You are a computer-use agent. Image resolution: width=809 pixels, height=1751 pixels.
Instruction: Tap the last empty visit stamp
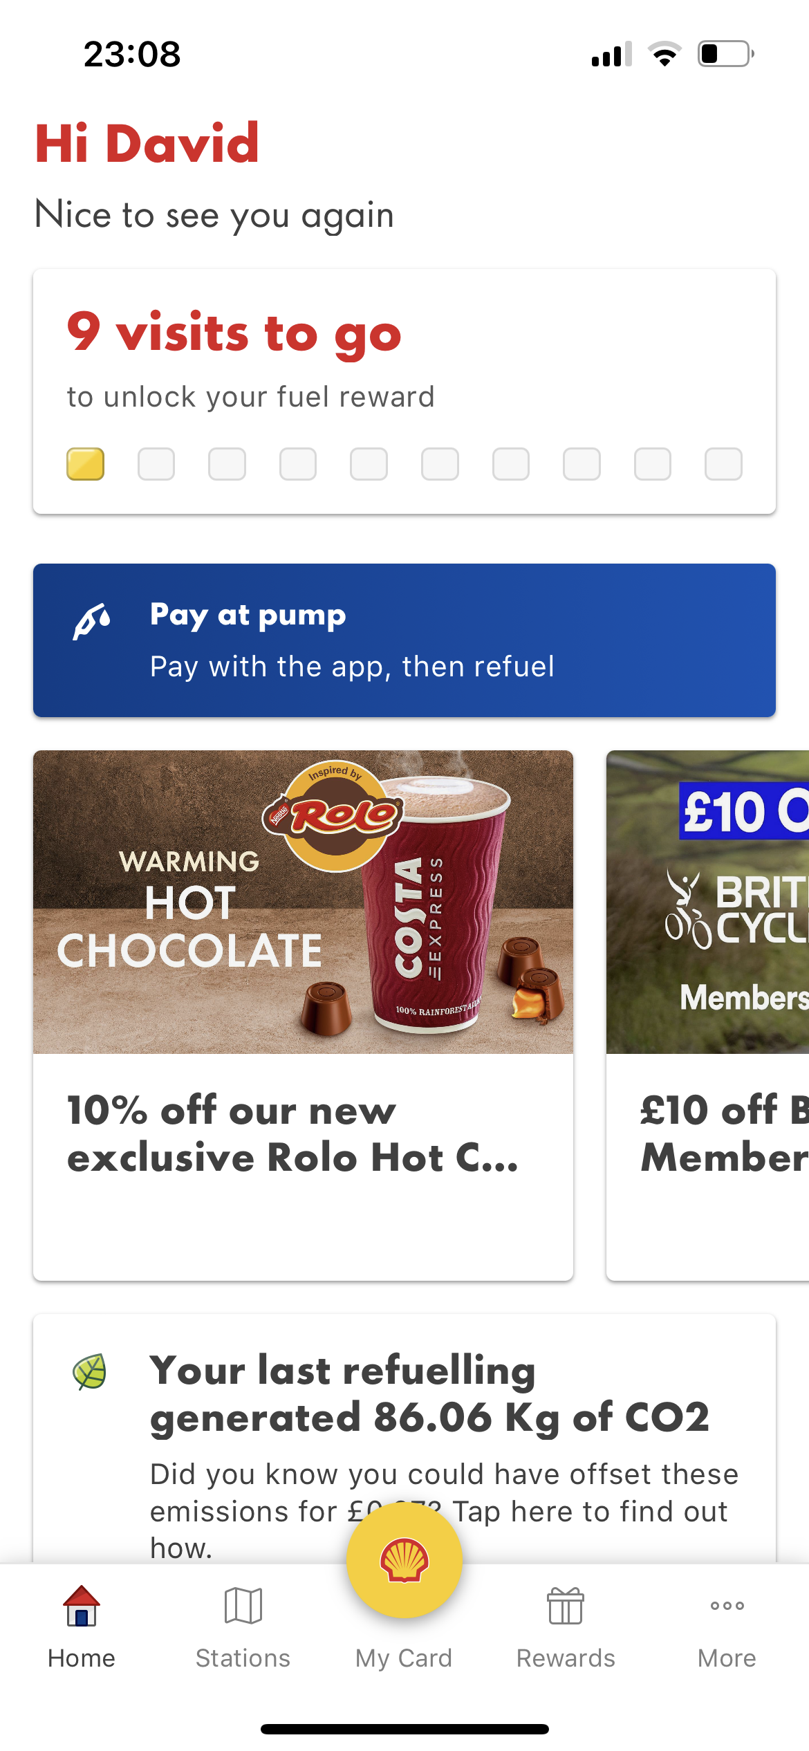(x=723, y=464)
